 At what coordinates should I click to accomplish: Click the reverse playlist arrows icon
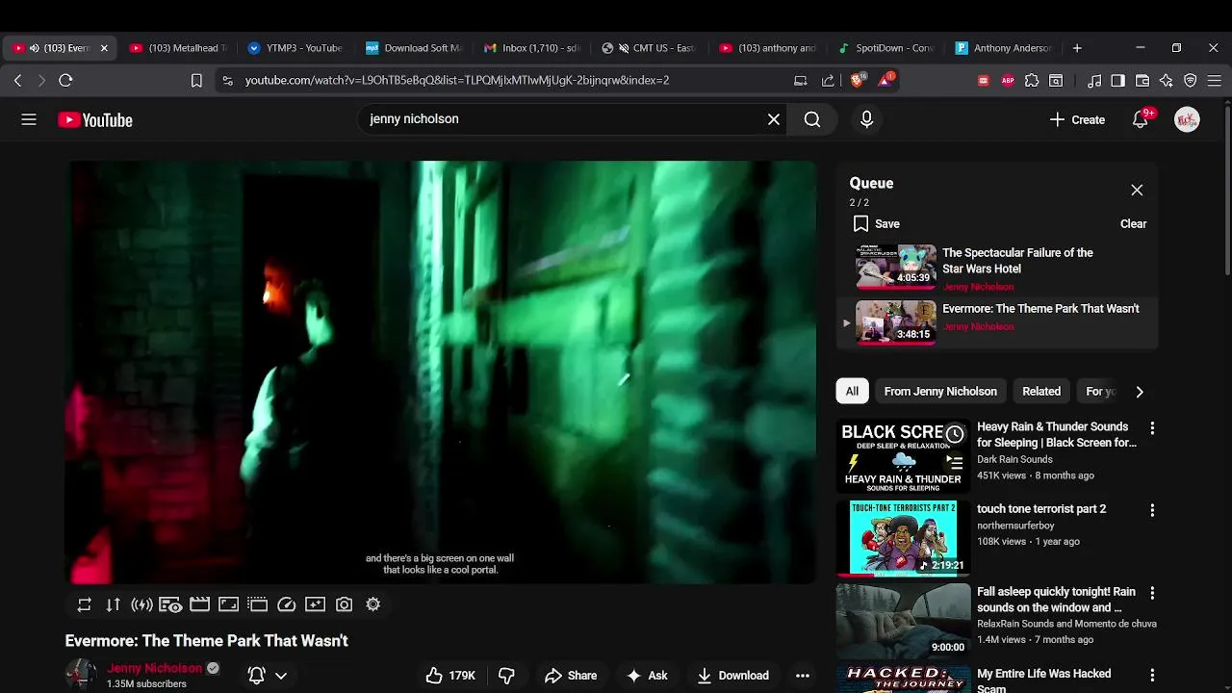pos(114,604)
